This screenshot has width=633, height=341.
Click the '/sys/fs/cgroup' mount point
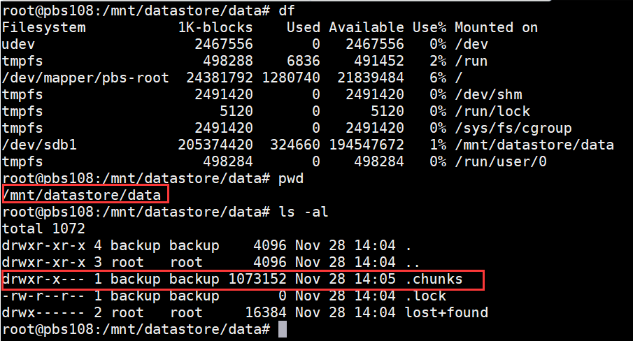(513, 128)
